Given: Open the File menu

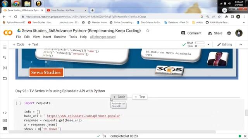Looking at the screenshot, I should (x=19, y=37).
